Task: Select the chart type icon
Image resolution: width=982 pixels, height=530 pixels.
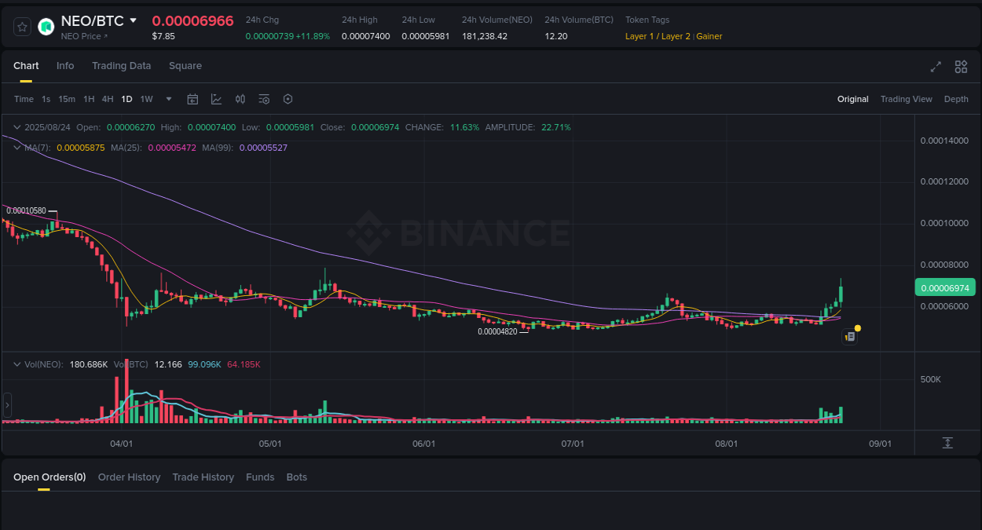Action: 216,99
